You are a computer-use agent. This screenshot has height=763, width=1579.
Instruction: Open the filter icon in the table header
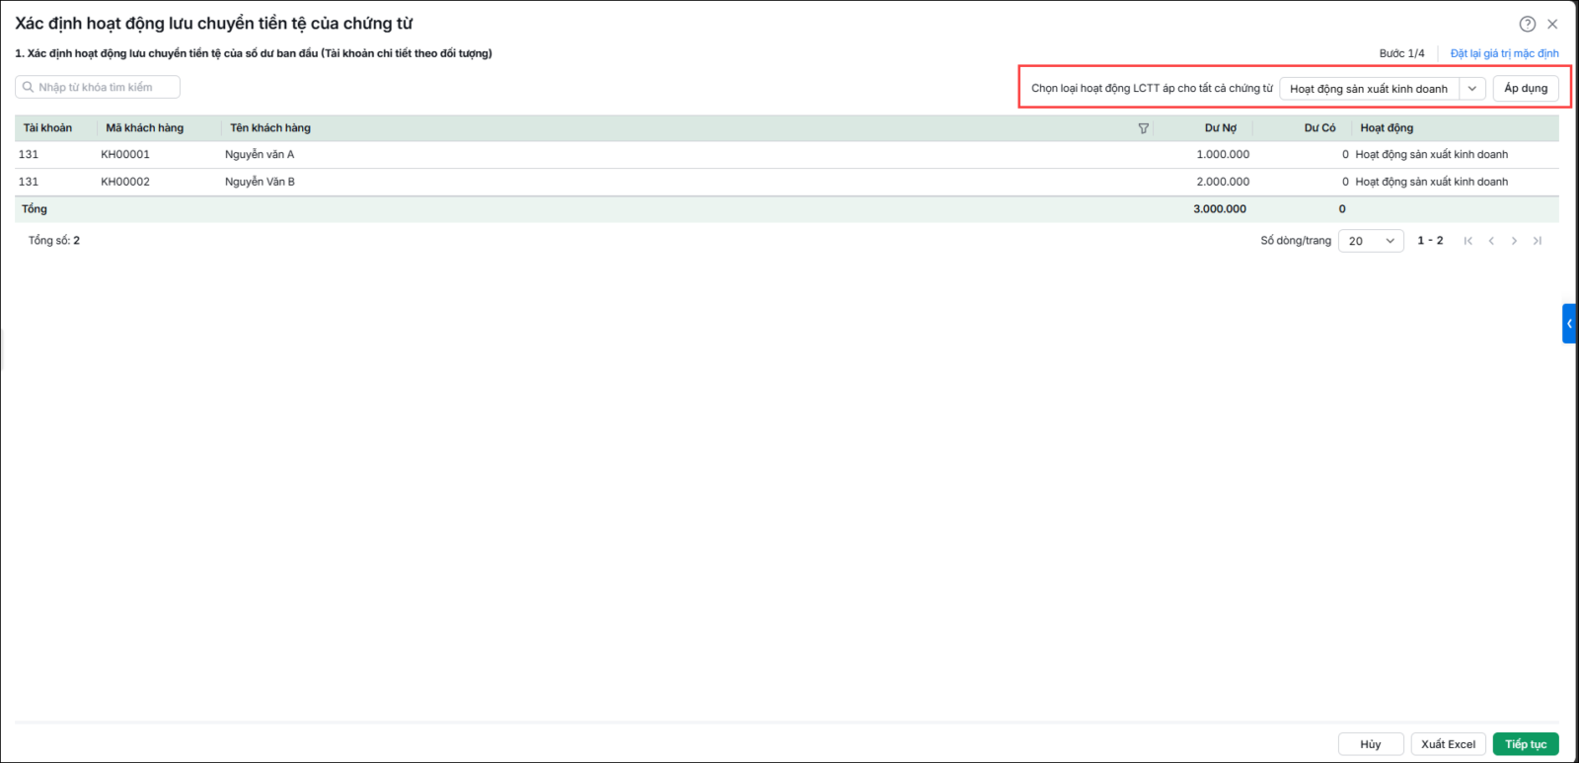click(x=1144, y=128)
